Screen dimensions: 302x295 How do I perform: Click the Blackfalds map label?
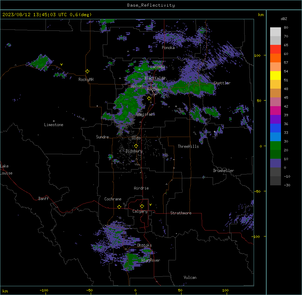tap(155, 78)
